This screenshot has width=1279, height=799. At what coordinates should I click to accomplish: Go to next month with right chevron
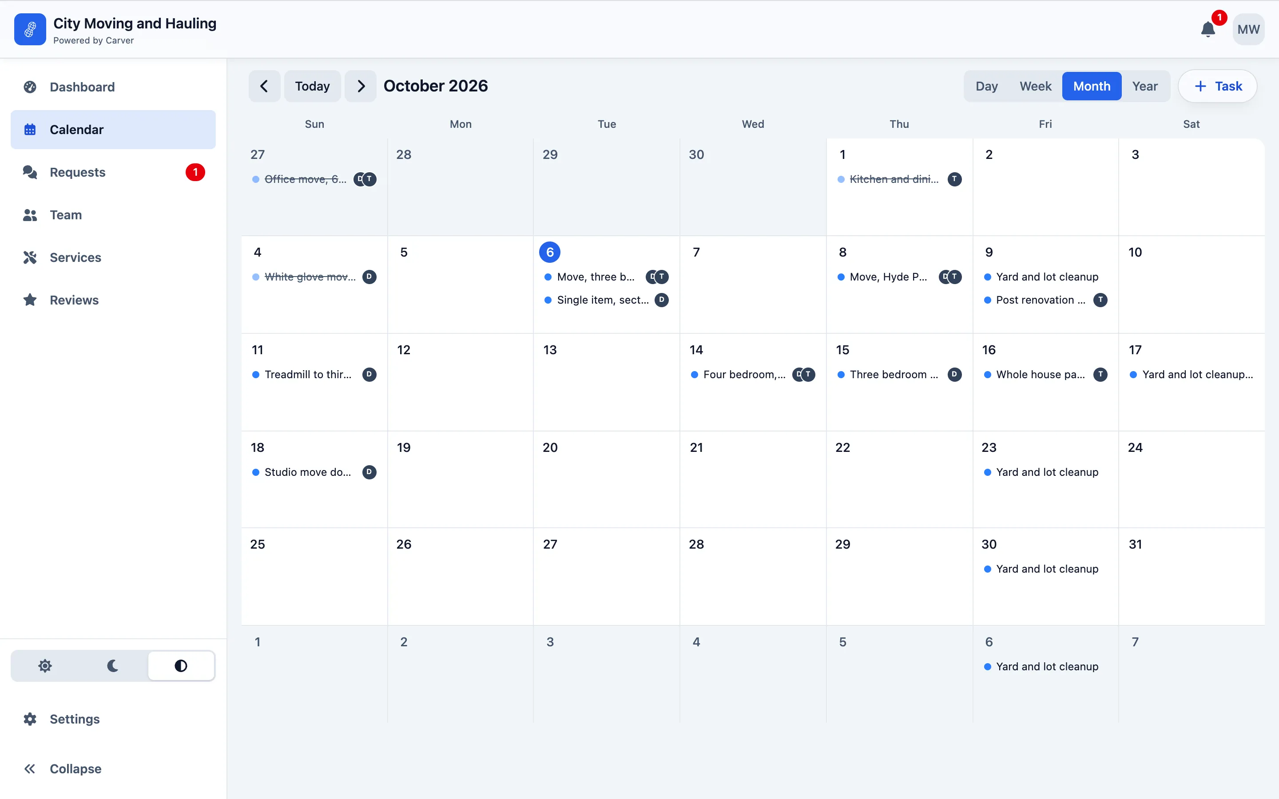361,86
